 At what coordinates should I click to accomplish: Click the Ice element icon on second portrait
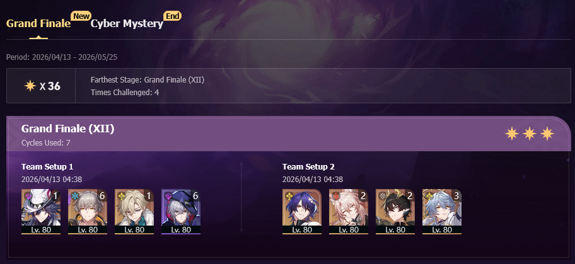pyautogui.click(x=75, y=196)
